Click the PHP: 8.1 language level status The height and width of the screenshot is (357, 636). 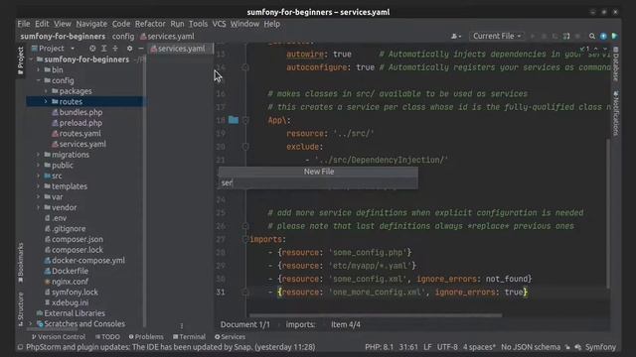click(379, 347)
